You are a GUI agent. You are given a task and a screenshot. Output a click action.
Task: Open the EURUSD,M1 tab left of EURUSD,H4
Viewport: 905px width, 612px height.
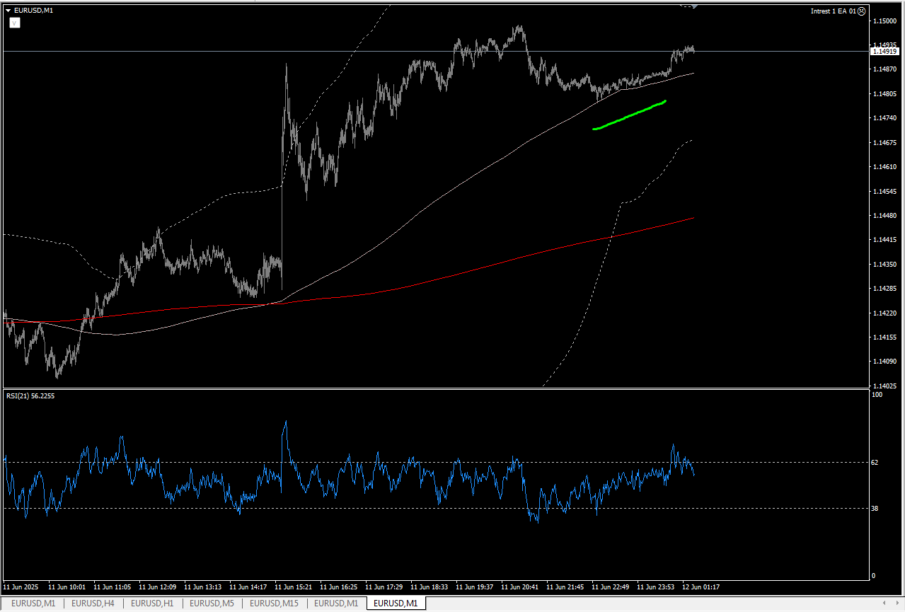[x=33, y=604]
